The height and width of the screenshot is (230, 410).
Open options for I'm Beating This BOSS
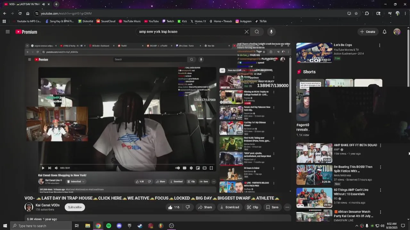(381, 167)
